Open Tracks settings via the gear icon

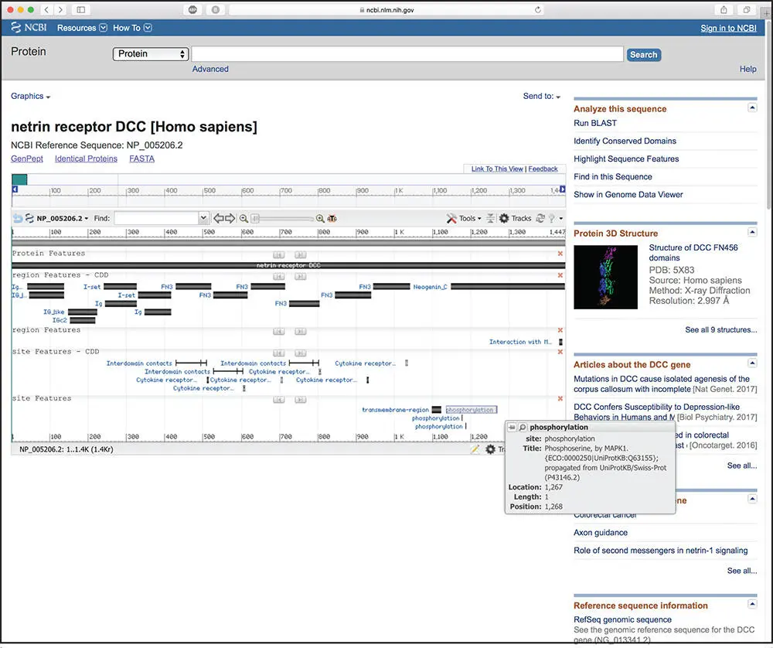[x=504, y=218]
